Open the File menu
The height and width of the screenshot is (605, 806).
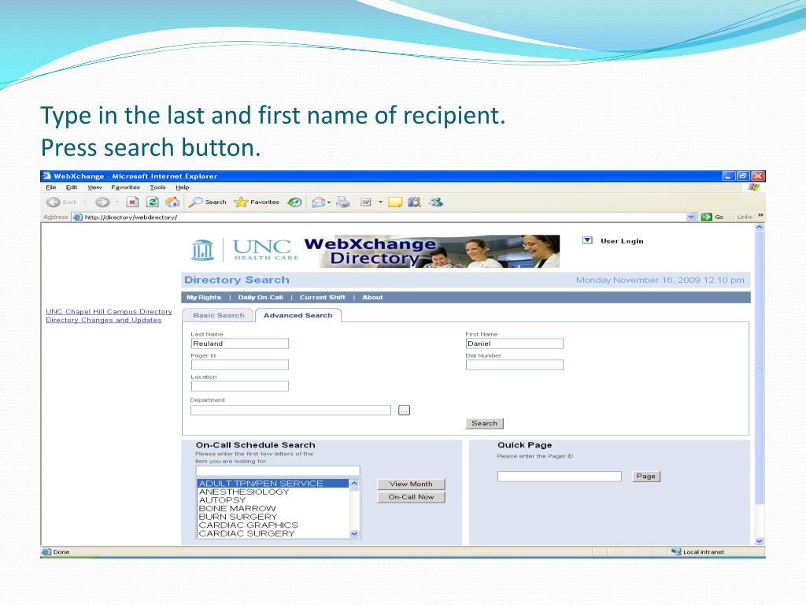click(51, 187)
